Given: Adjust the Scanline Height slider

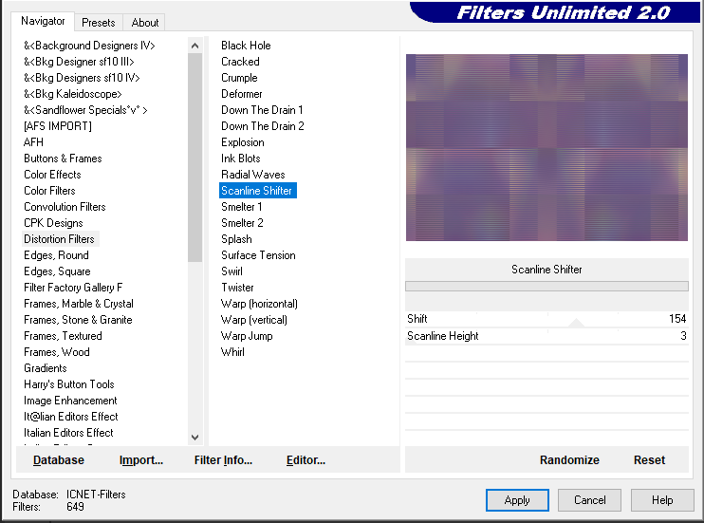Looking at the screenshot, I should coord(547,336).
